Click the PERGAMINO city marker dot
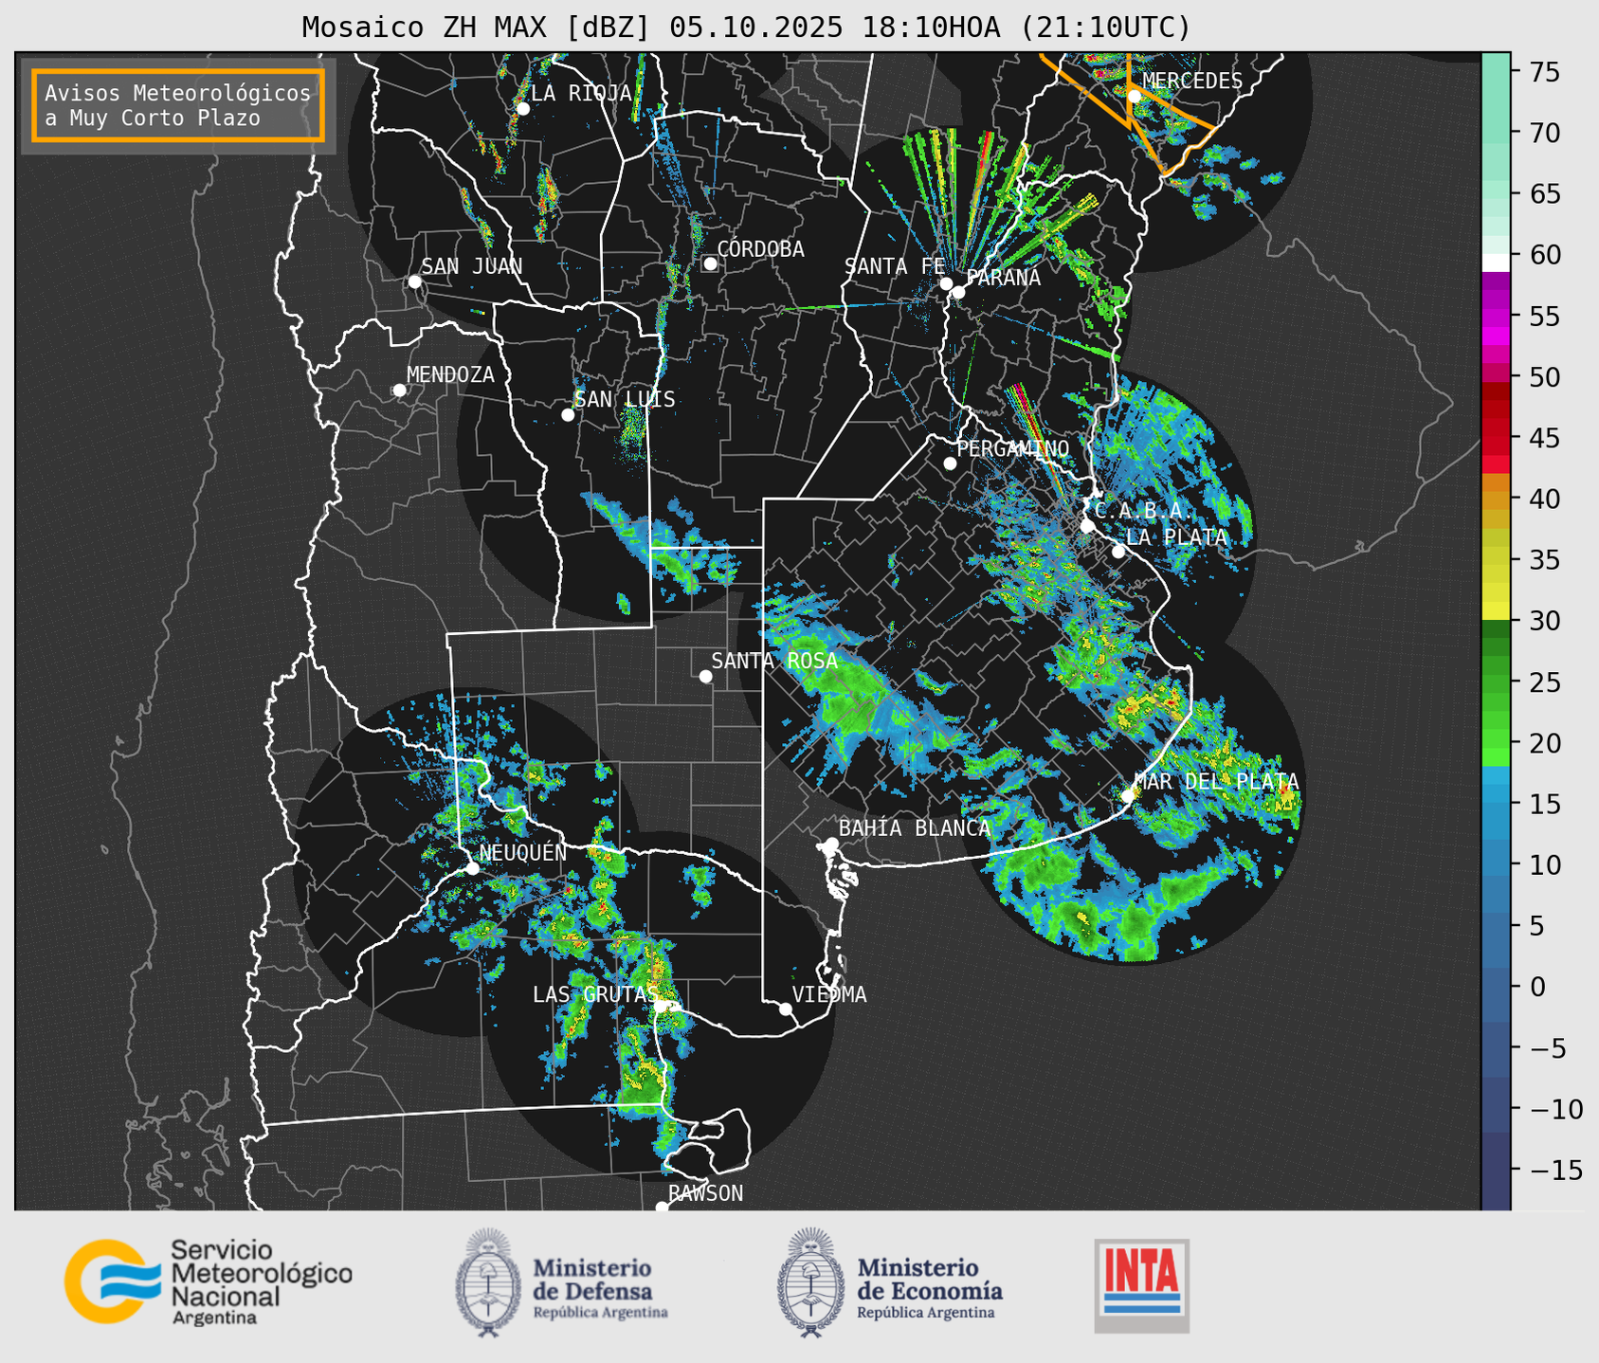This screenshot has width=1599, height=1363. point(950,463)
